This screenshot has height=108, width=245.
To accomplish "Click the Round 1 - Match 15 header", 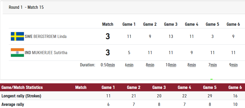I will pyautogui.click(x=26, y=7).
